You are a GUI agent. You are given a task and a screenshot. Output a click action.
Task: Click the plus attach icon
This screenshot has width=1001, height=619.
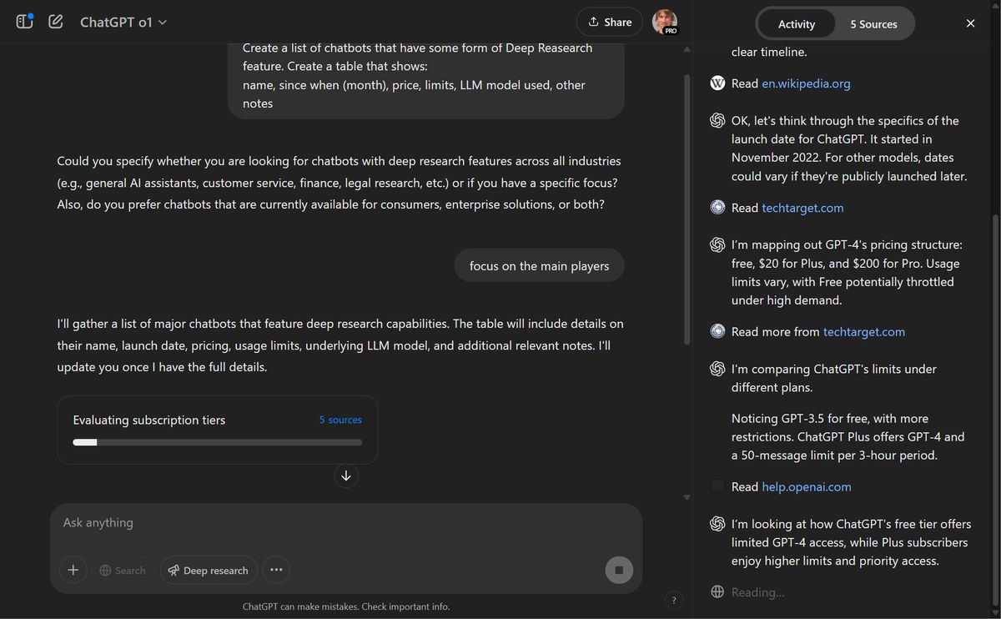(73, 570)
